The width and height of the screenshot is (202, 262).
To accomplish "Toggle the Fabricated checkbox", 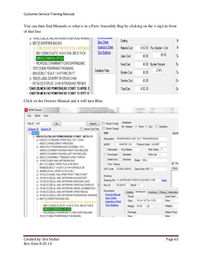I will tap(105, 149).
